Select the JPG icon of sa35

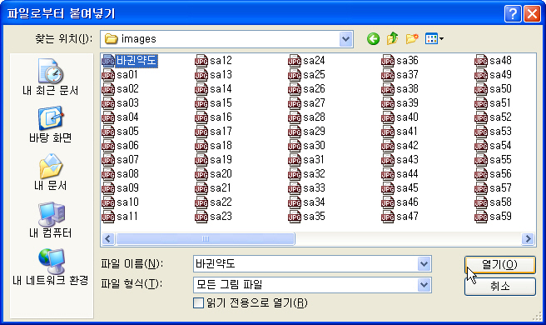coord(295,216)
